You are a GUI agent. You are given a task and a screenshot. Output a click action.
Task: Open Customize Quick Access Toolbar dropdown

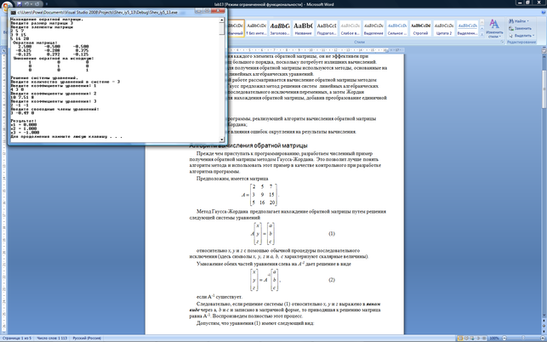click(47, 4)
